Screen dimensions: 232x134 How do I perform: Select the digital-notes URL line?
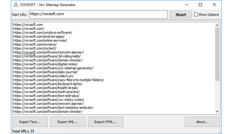click(x=45, y=64)
